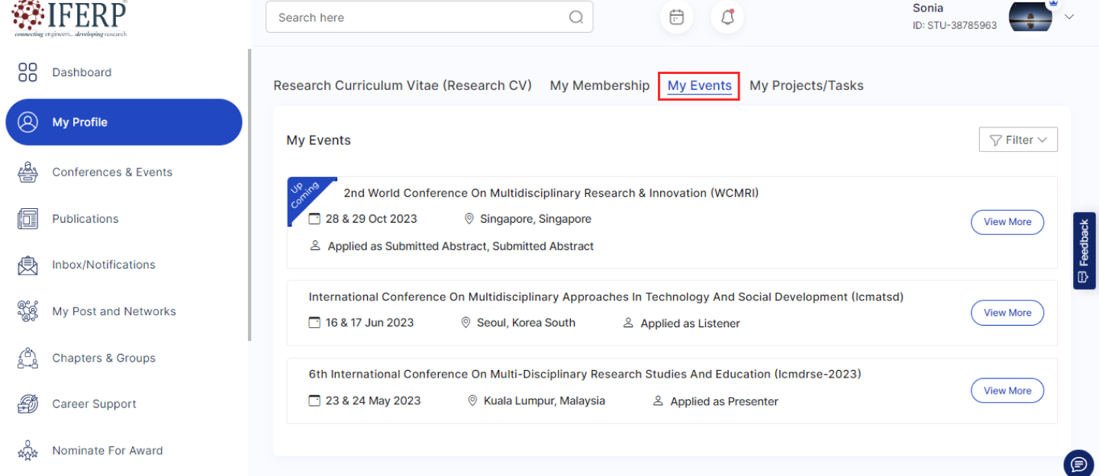View more for WCMRI Singapore conference

[1007, 222]
